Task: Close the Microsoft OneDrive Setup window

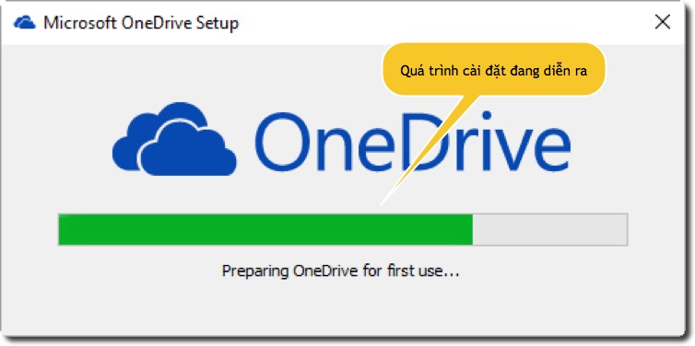Action: [x=663, y=22]
